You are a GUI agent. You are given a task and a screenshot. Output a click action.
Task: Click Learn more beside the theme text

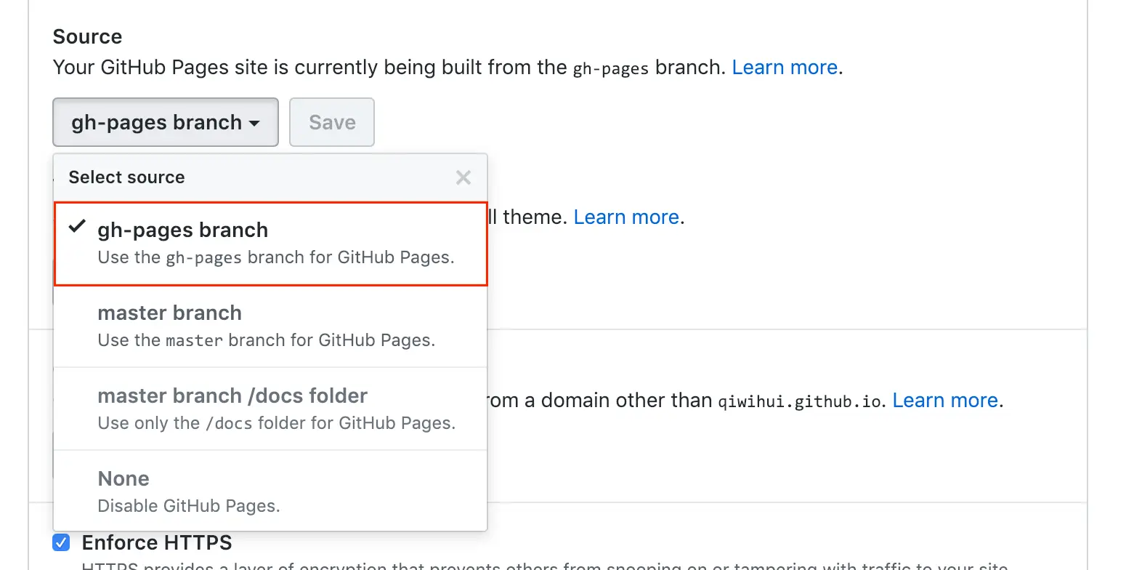pyautogui.click(x=626, y=217)
